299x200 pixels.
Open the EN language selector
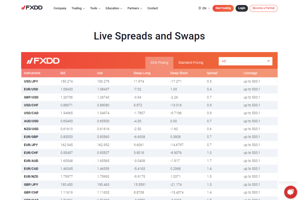pyautogui.click(x=204, y=8)
